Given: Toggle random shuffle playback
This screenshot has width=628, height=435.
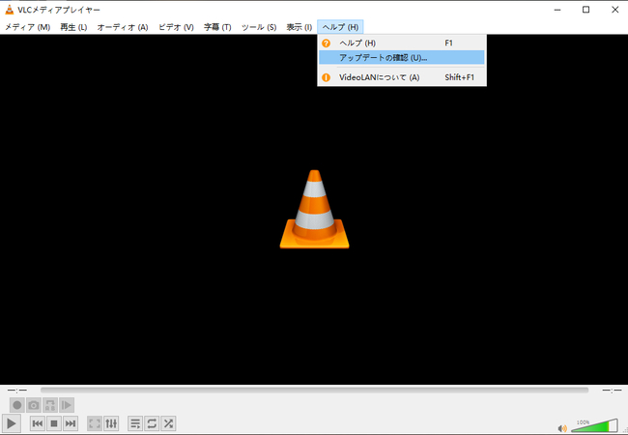Looking at the screenshot, I should 168,423.
